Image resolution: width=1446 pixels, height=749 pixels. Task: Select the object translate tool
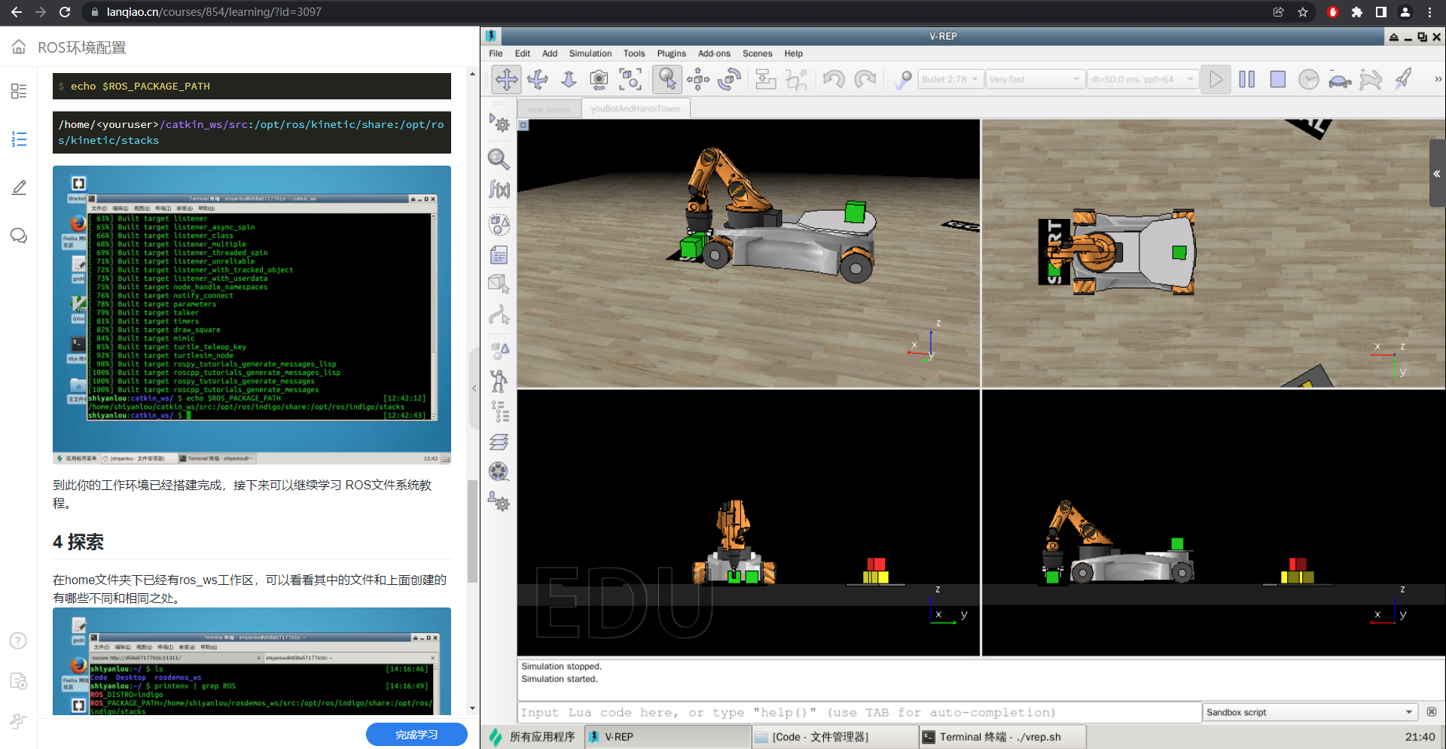pos(698,79)
